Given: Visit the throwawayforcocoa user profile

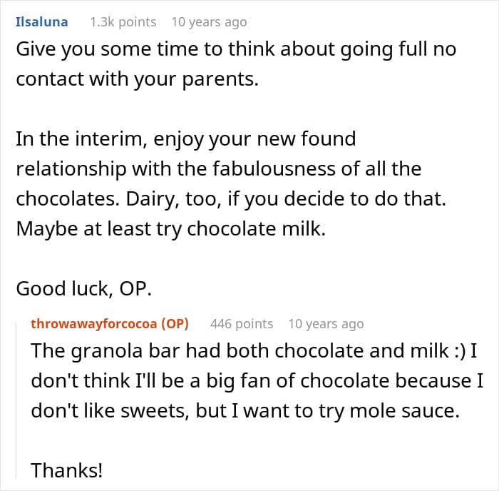Looking at the screenshot, I should [95, 324].
